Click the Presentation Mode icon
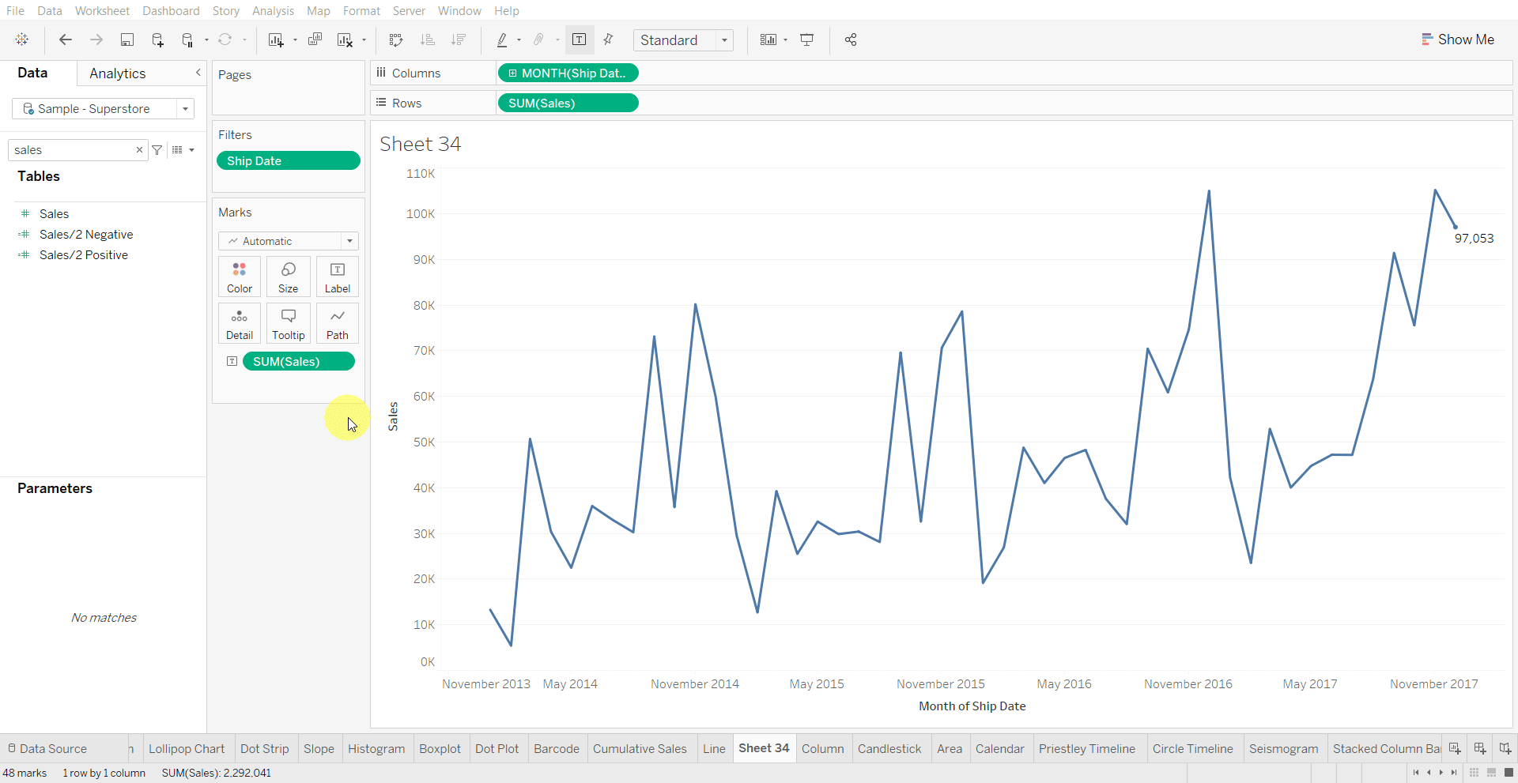Viewport: 1518px width, 783px height. (807, 40)
